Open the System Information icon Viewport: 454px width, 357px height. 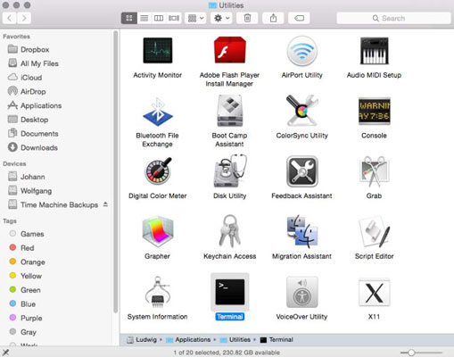(158, 292)
